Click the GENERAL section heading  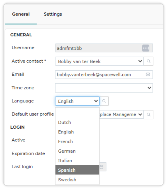[x=21, y=35]
